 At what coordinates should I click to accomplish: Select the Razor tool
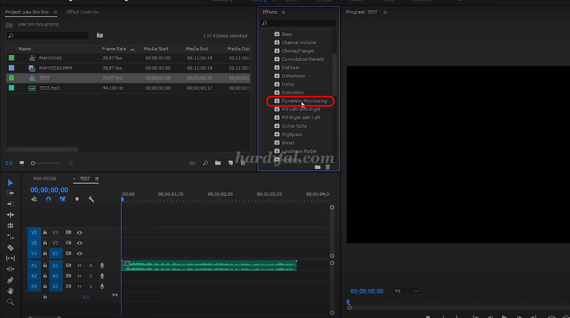click(x=10, y=248)
